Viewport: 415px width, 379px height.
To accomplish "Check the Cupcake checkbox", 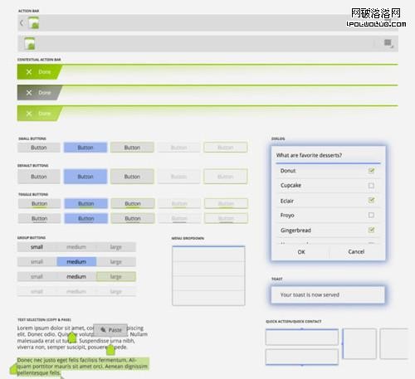I will click(371, 186).
